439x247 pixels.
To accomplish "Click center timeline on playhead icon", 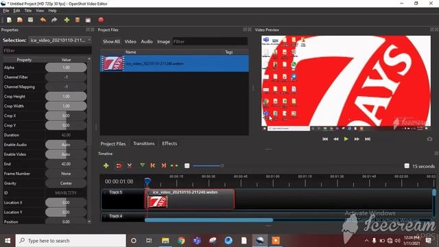I will (174, 166).
